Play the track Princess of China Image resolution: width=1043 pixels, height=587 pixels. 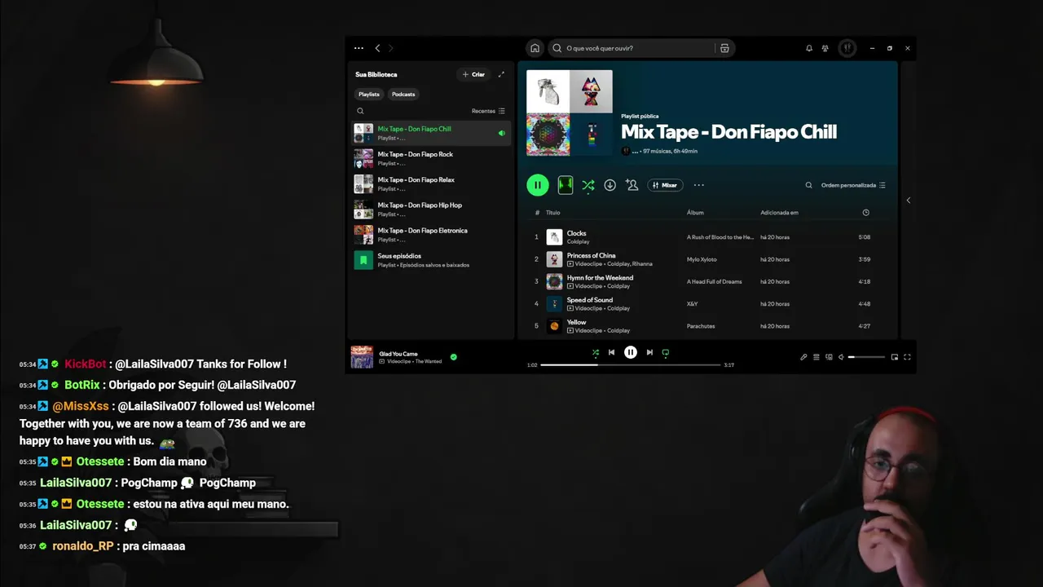[707, 259]
